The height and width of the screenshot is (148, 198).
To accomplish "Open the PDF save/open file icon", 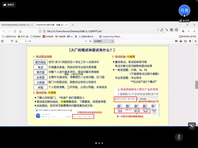I will click(186, 41).
